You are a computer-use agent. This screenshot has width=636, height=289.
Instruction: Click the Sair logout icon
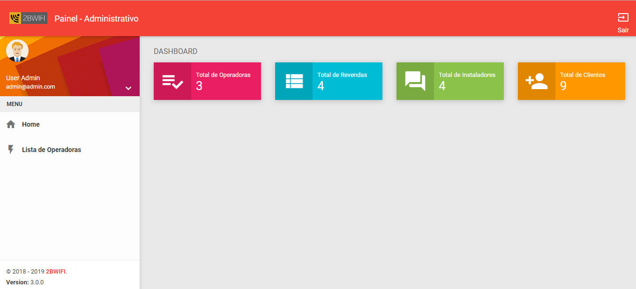[x=623, y=18]
